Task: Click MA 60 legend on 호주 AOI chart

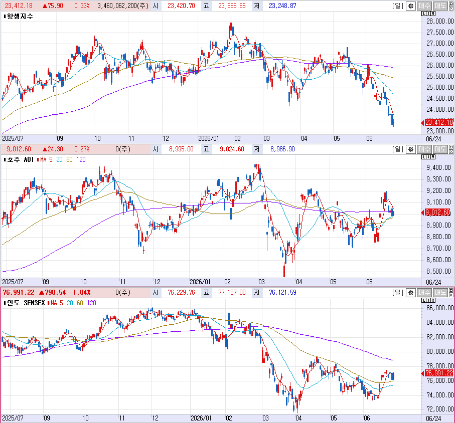Action: pyautogui.click(x=69, y=160)
